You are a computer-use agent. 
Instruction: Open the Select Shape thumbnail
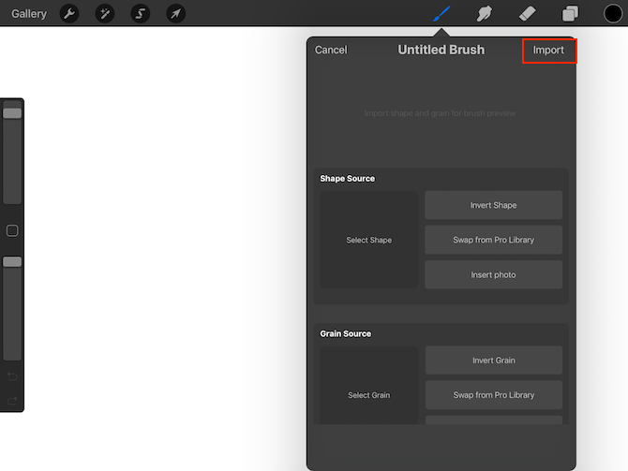(x=368, y=240)
